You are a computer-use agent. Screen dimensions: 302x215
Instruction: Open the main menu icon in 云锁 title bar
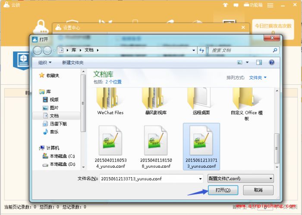[x=270, y=5]
